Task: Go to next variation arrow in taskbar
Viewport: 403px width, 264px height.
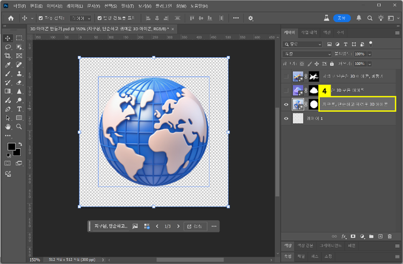Action: coord(177,226)
